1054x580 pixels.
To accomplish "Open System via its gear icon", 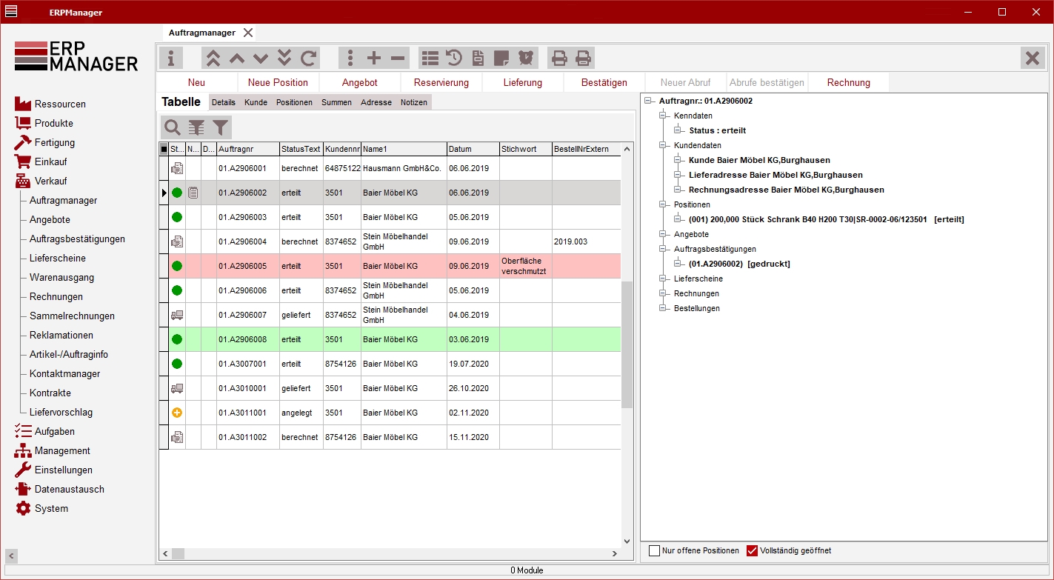I will point(22,508).
